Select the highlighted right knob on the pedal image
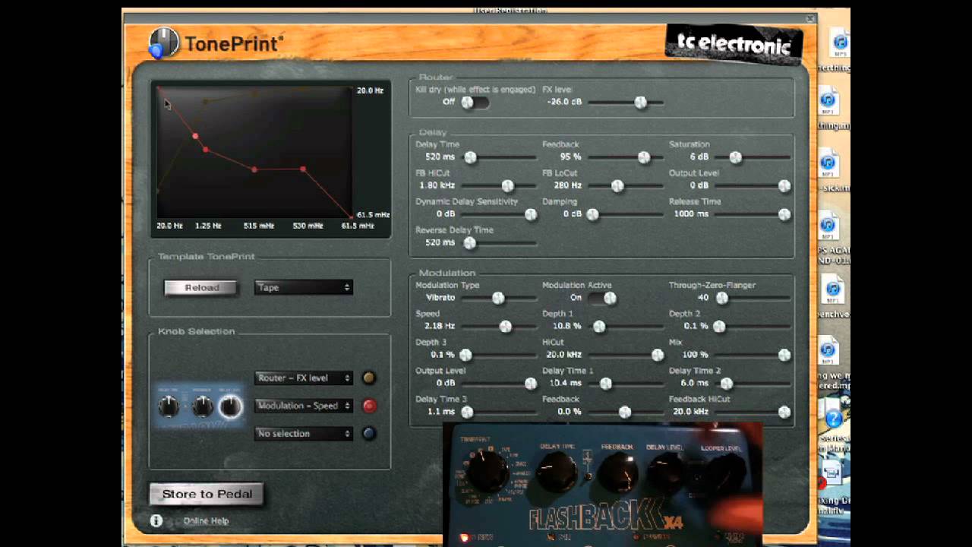Screen dimensions: 972x547 point(230,407)
